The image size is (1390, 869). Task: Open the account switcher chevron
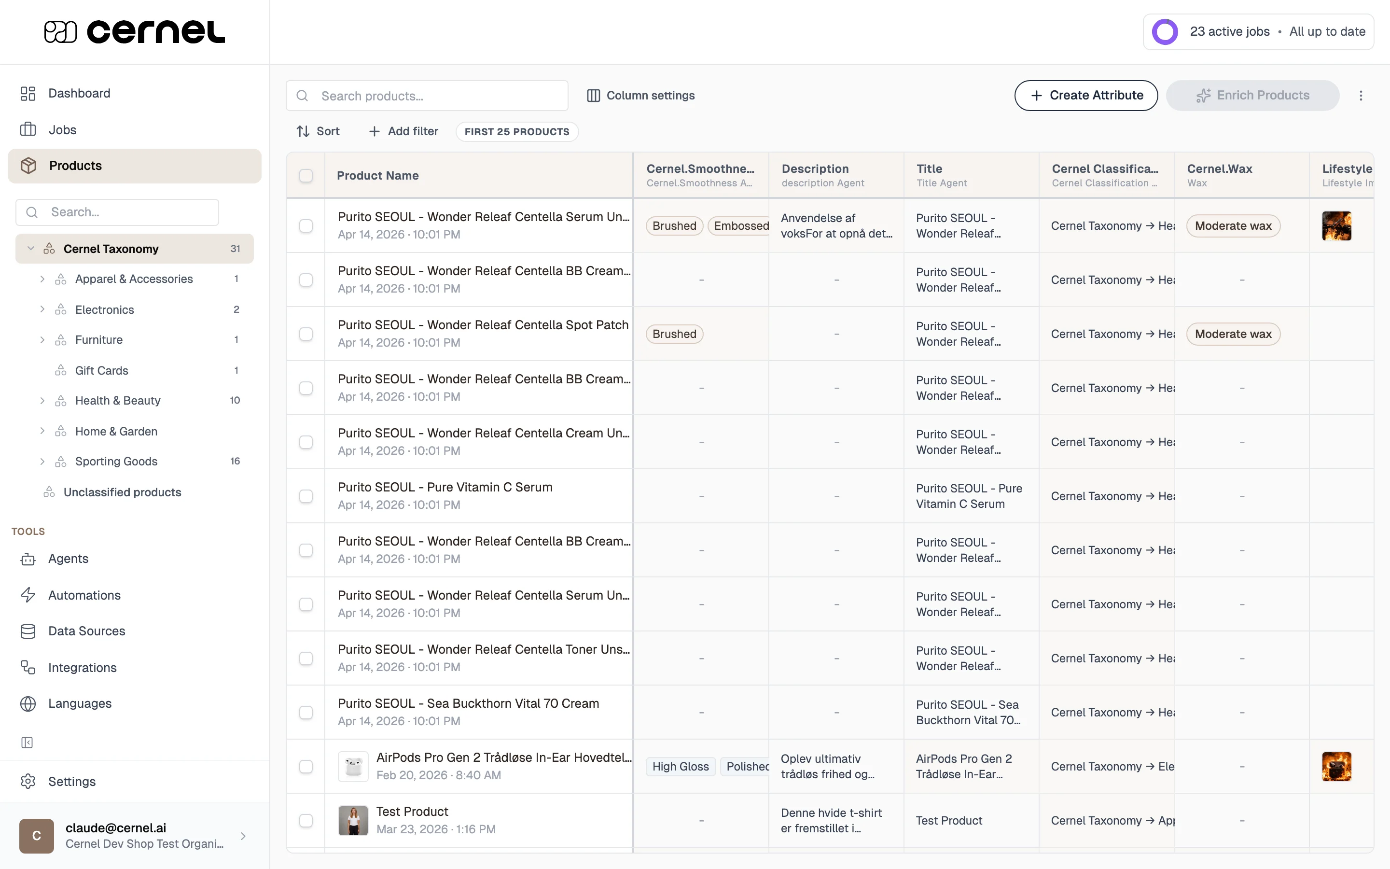coord(243,836)
